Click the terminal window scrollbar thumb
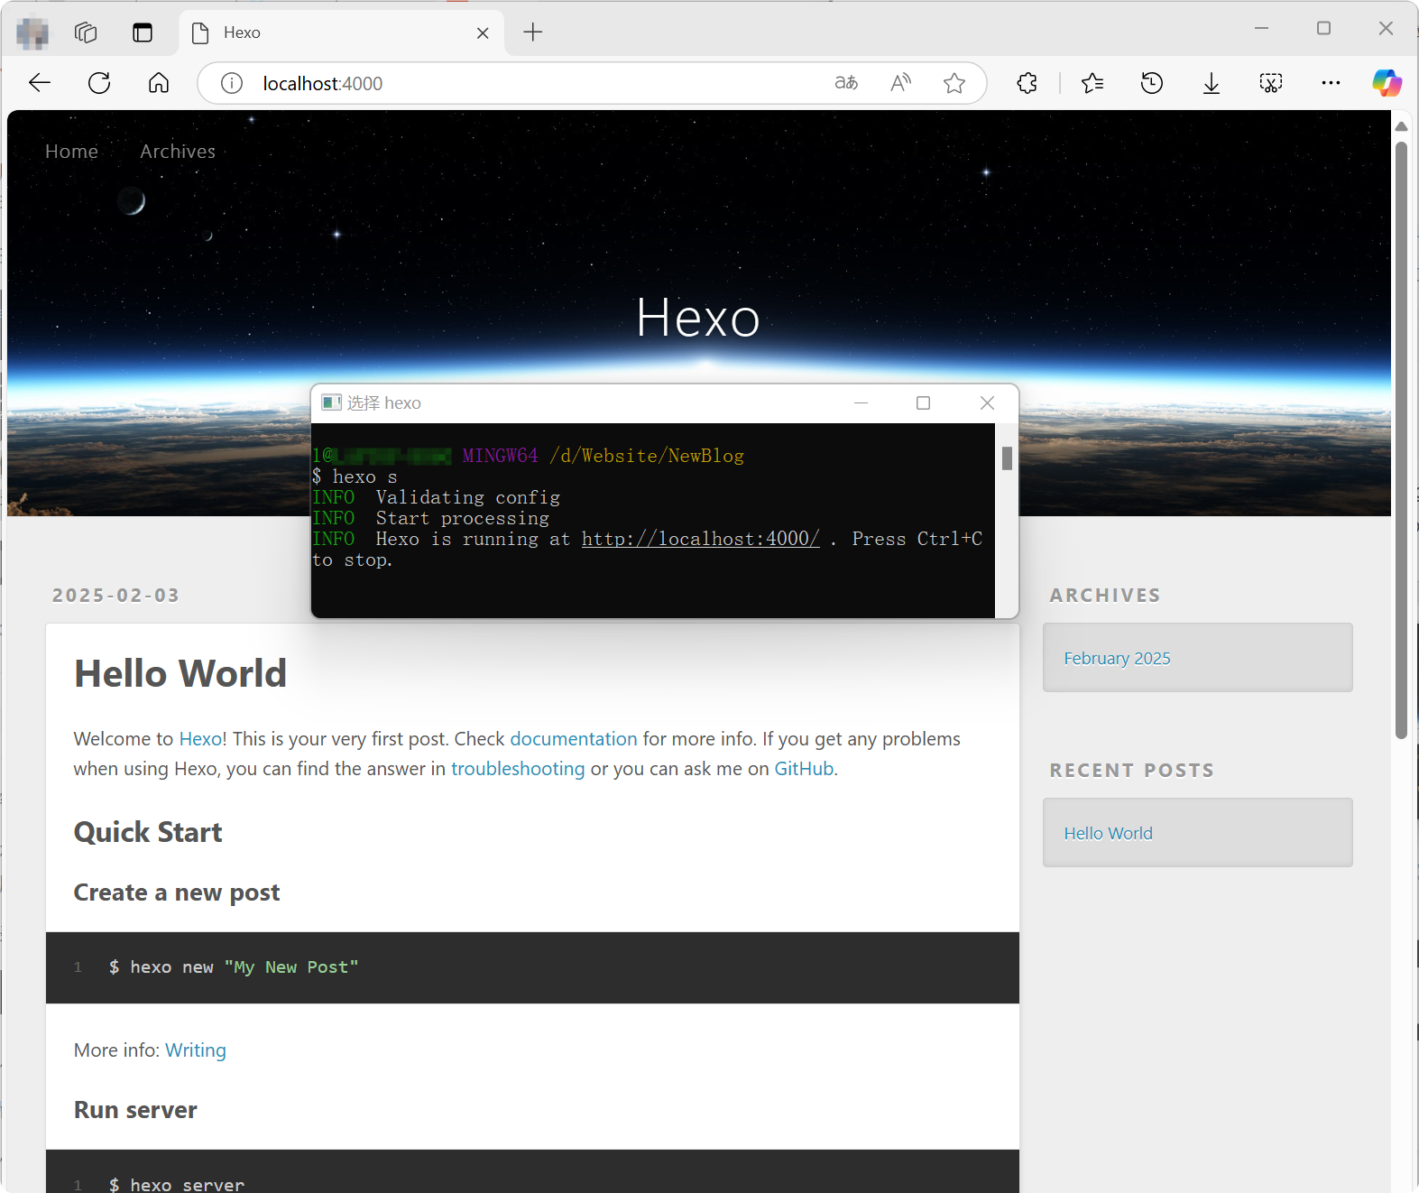The width and height of the screenshot is (1419, 1193). (1007, 458)
